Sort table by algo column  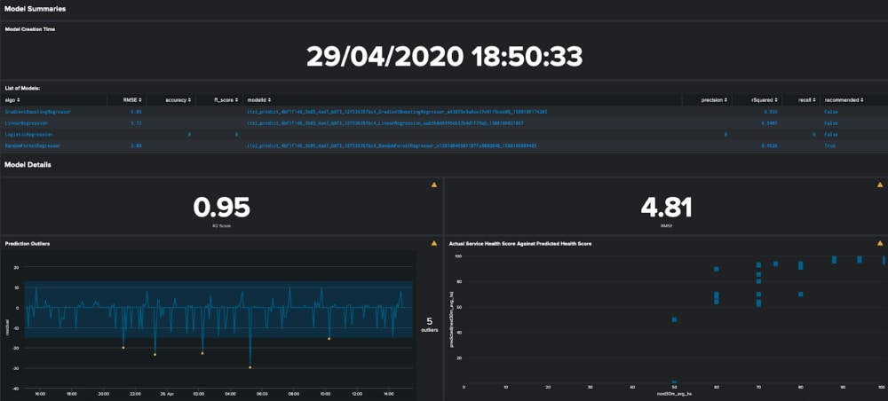coord(12,100)
